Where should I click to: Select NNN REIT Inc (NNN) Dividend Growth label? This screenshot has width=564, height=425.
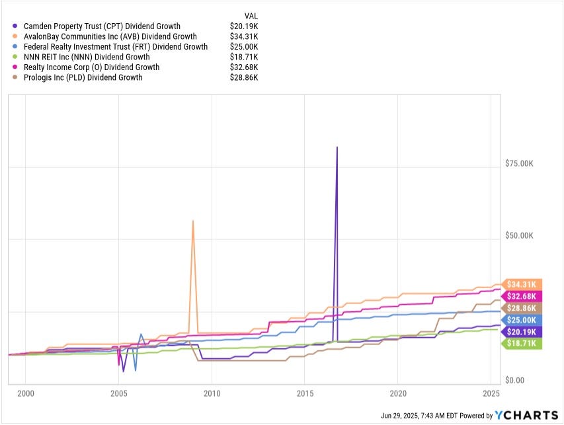[87, 57]
